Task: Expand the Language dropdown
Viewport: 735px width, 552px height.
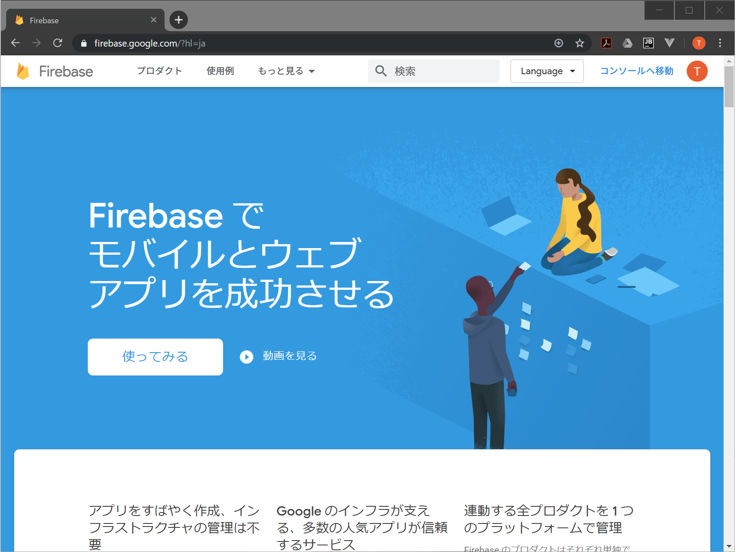Action: tap(547, 71)
